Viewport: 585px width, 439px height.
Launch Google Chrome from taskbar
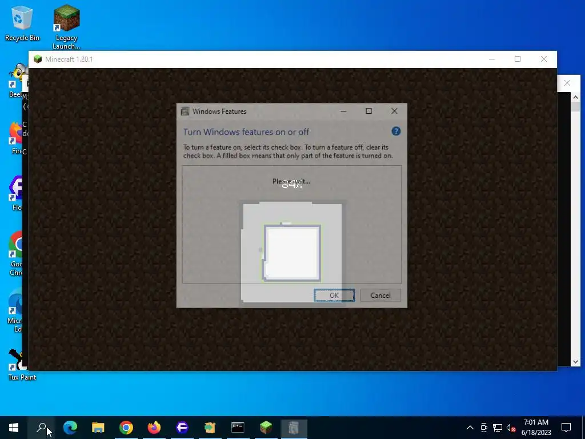pos(126,428)
